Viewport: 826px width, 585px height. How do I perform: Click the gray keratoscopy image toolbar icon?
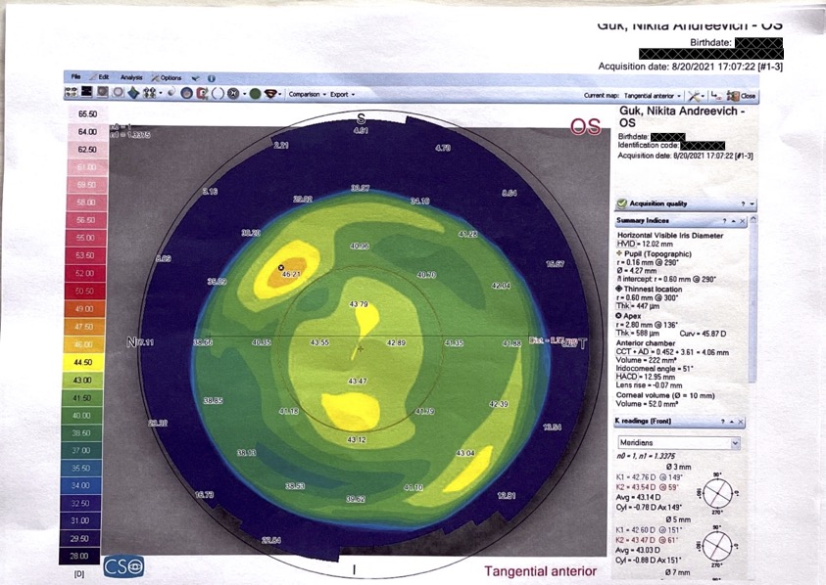pyautogui.click(x=103, y=93)
